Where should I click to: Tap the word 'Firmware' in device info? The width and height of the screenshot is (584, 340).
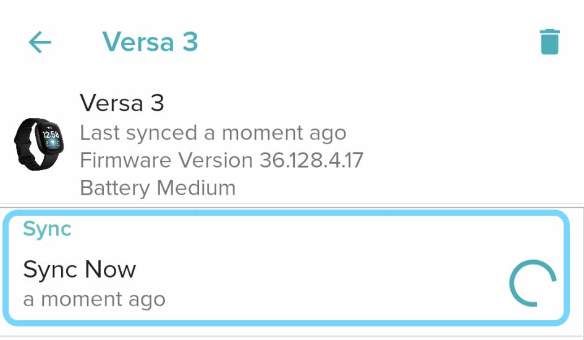(126, 160)
